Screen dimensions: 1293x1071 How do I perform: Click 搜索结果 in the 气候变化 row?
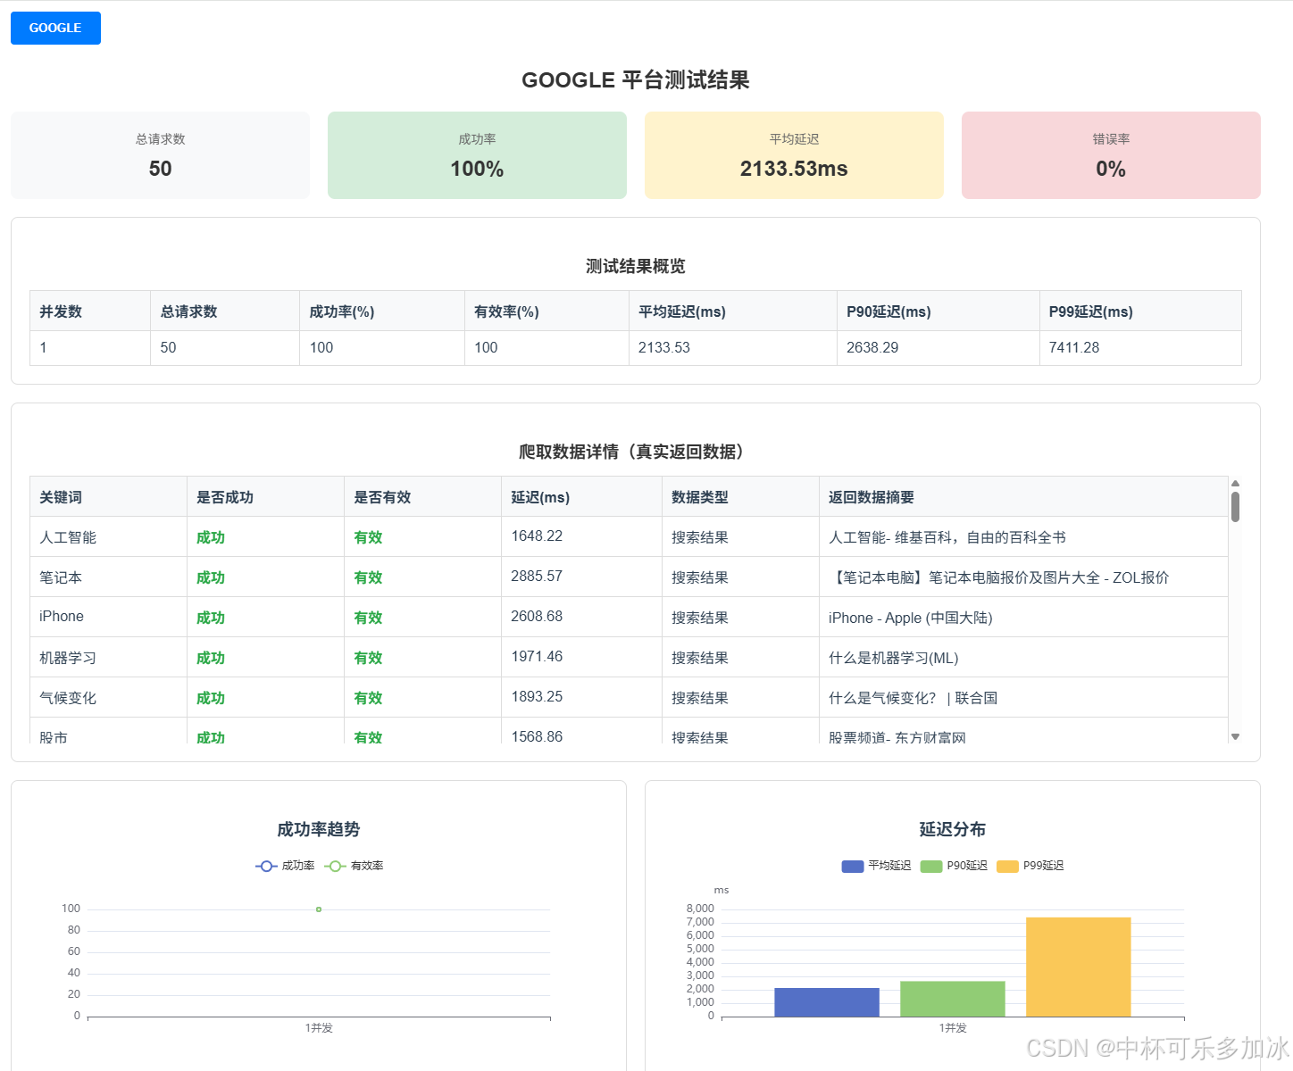(x=700, y=698)
